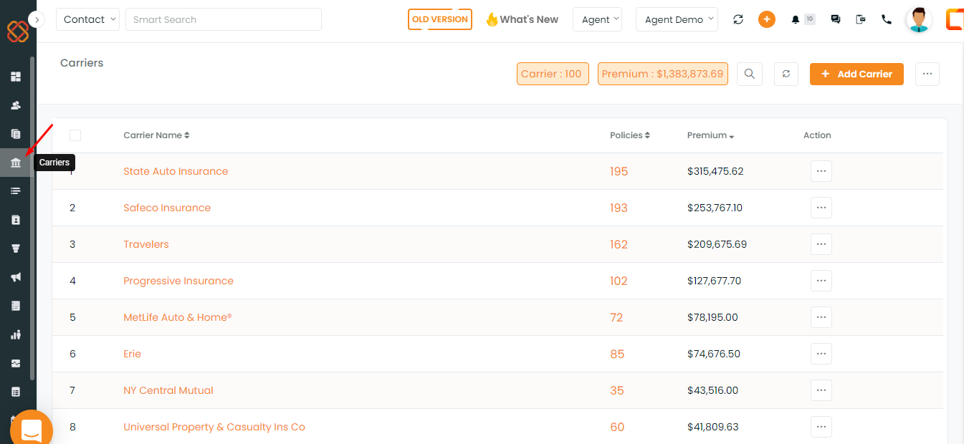Refresh the carriers list with the reload icon
The image size is (964, 444).
786,74
